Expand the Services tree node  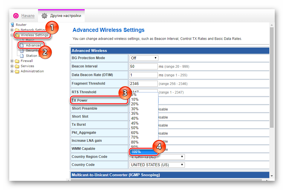click(x=12, y=66)
